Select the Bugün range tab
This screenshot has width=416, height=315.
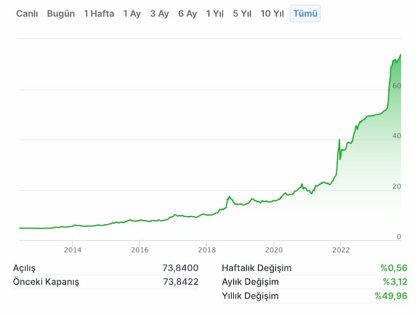61,13
